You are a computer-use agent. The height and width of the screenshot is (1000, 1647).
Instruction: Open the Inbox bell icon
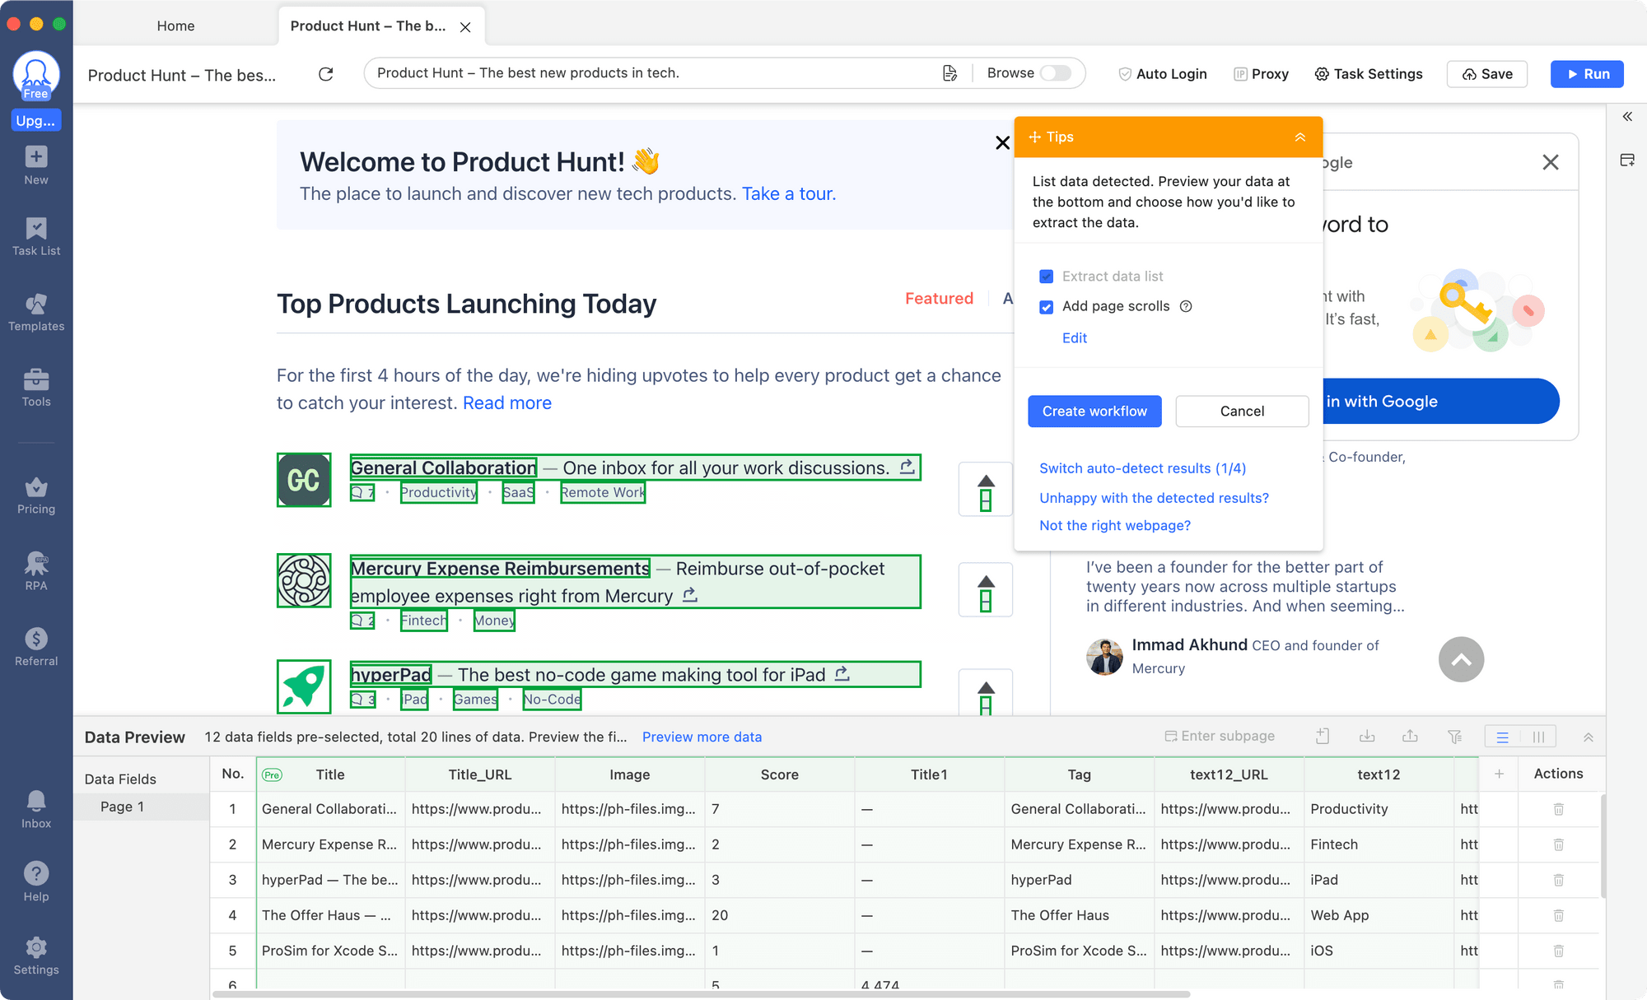click(x=36, y=809)
